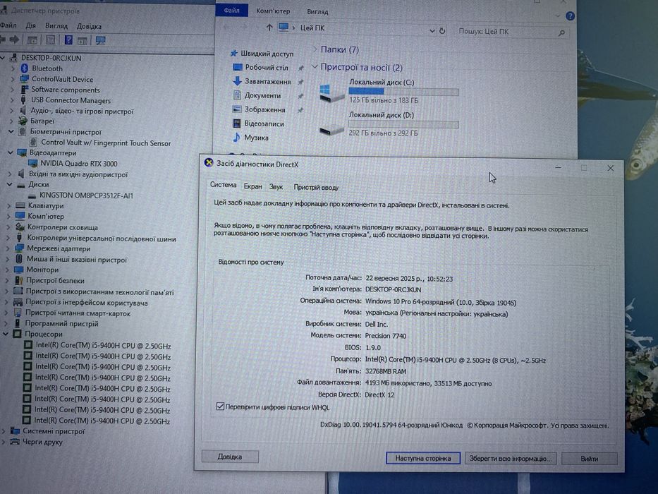Click the back arrow in Device Manager toolbar
This screenshot has height=494, width=658.
(3, 40)
